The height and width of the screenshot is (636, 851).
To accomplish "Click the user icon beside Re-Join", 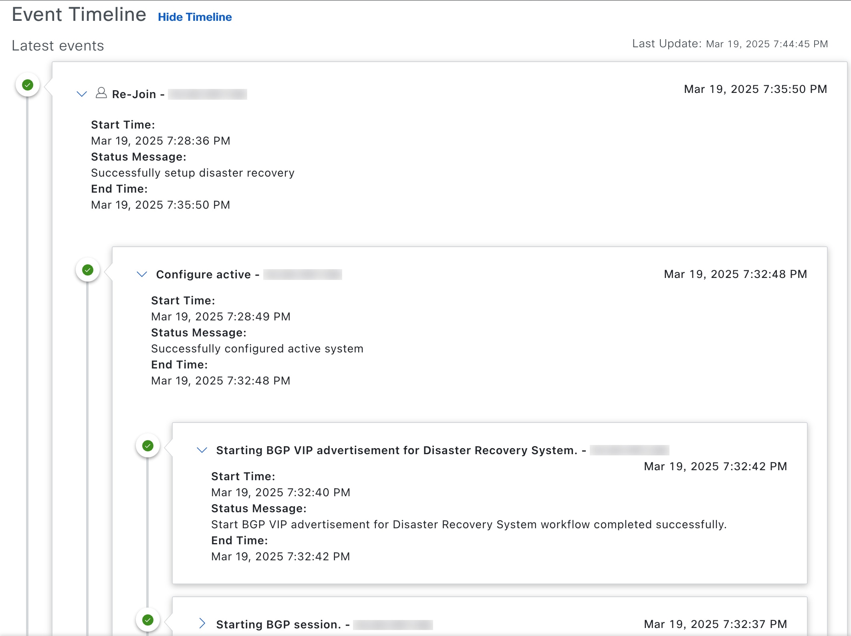I will point(101,93).
